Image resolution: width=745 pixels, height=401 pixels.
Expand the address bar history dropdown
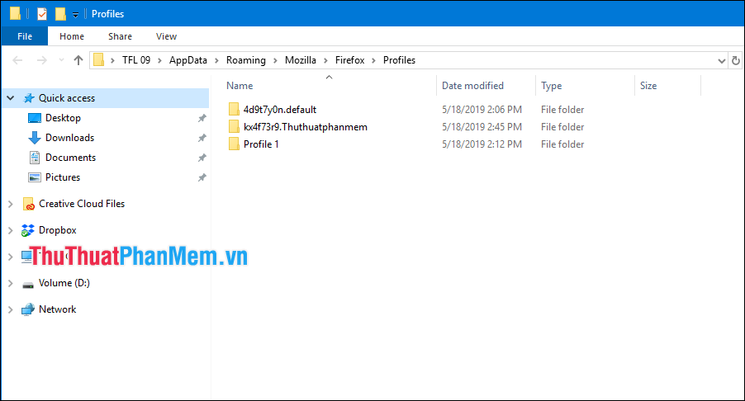tap(722, 61)
